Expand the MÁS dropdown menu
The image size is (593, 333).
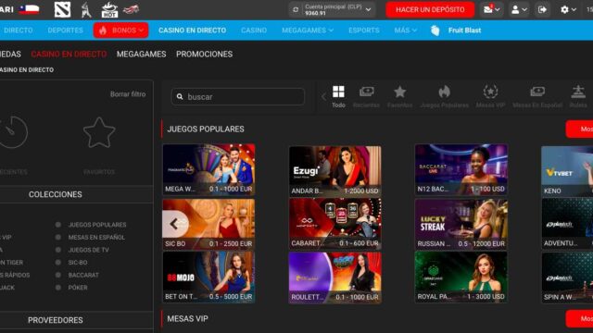405,31
